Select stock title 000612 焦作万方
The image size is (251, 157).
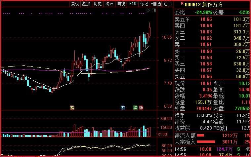(x=204, y=5)
